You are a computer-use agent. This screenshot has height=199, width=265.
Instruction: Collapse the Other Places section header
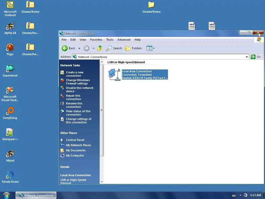pyautogui.click(x=69, y=133)
